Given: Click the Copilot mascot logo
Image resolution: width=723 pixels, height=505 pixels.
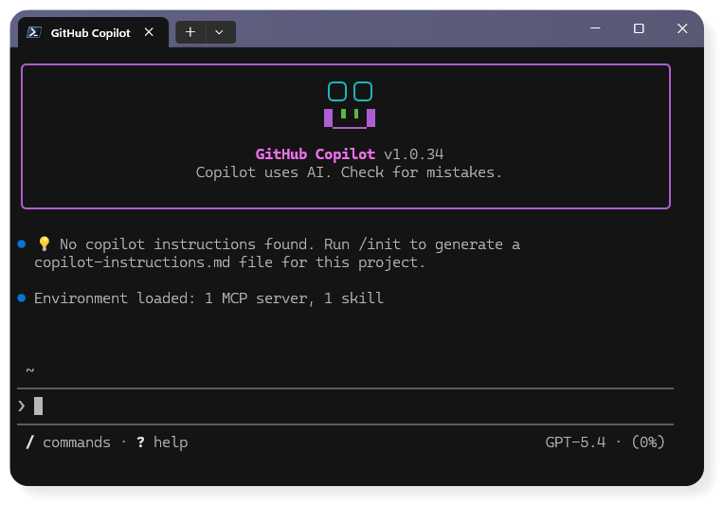Looking at the screenshot, I should (350, 104).
